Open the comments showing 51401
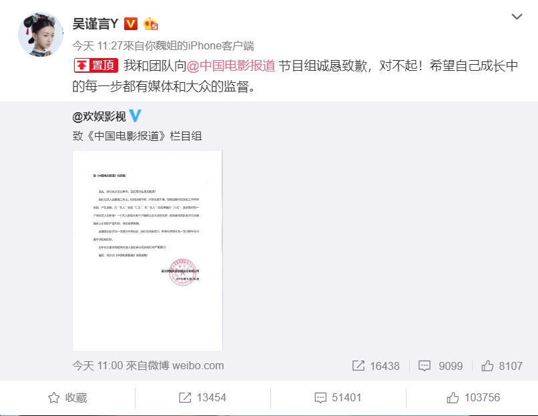 [x=338, y=398]
